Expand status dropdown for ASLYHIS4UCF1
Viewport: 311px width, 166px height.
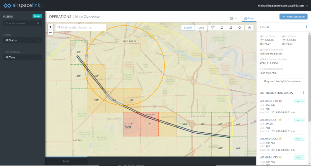pyautogui.click(x=299, y=120)
